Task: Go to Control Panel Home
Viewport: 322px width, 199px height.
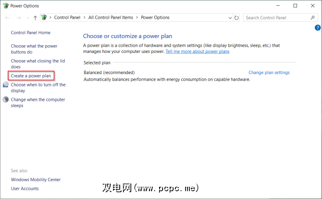Action: click(x=31, y=33)
